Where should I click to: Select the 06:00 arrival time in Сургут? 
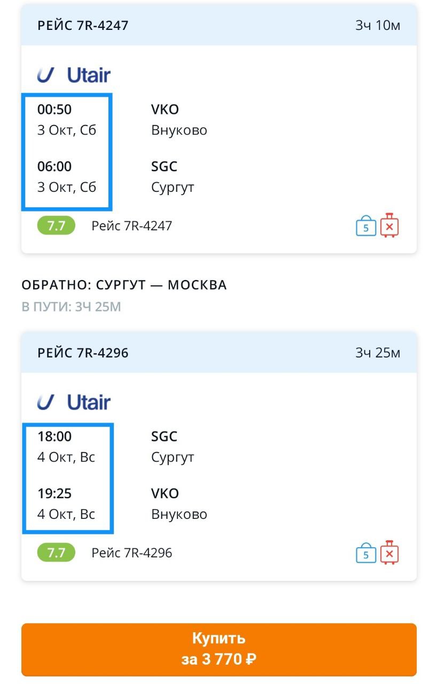(x=54, y=167)
